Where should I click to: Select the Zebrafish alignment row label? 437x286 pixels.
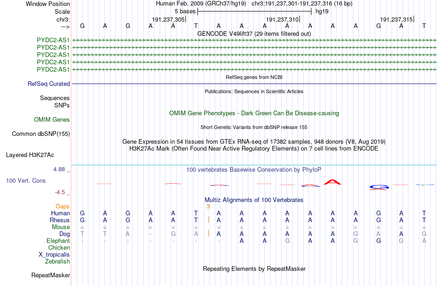(57, 262)
